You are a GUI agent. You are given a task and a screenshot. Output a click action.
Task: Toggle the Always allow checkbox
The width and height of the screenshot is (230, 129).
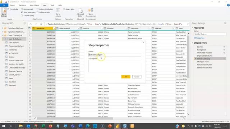[x=64, y=9]
